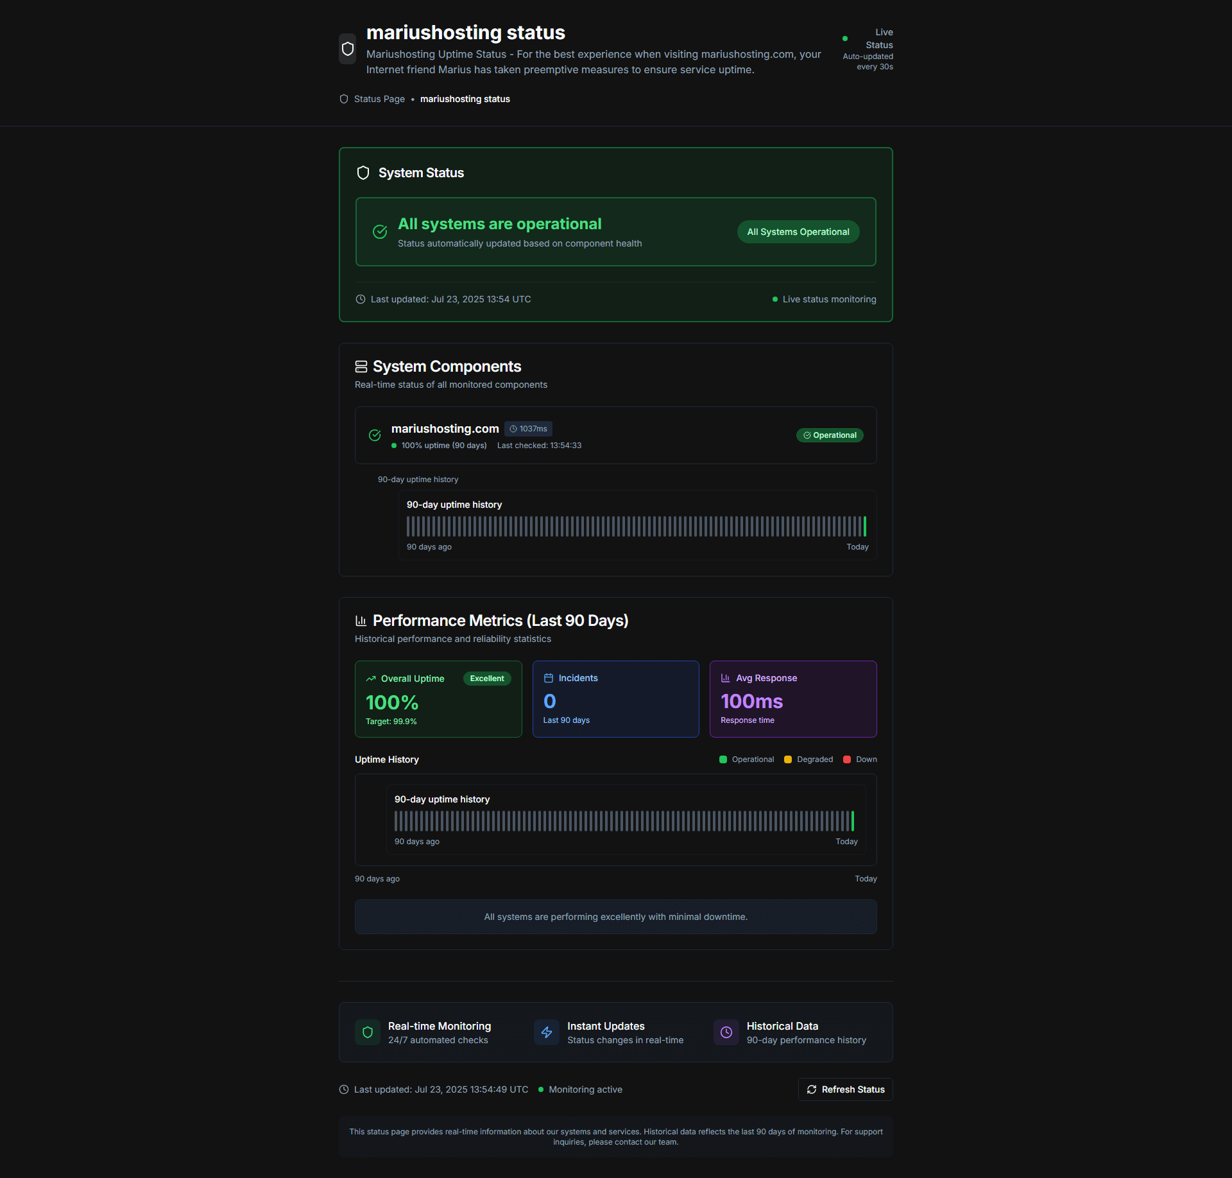Click the check circle beside All systems are operational

pyautogui.click(x=380, y=232)
